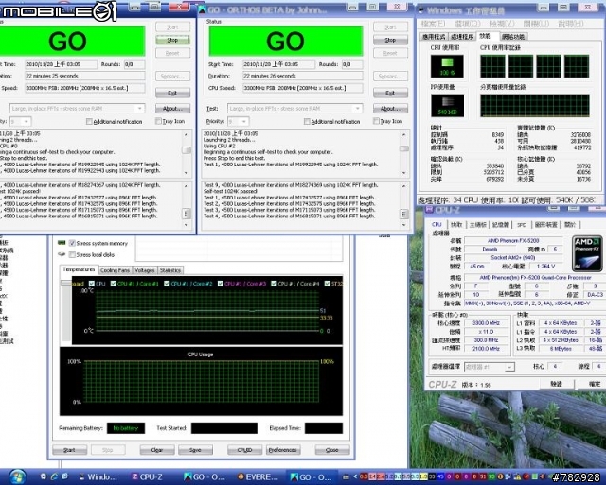Click the upper log scrollbar in the right ORTHOS window
Image resolution: width=606 pixels, height=485 pixels.
(x=404, y=154)
